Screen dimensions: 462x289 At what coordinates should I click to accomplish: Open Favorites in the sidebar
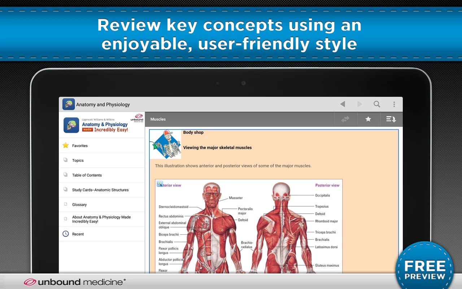coord(102,146)
